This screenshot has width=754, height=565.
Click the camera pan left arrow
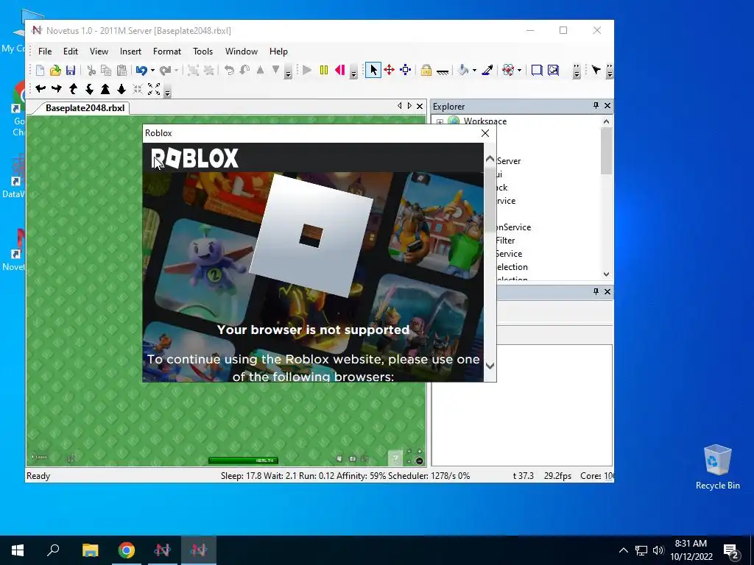tap(41, 89)
